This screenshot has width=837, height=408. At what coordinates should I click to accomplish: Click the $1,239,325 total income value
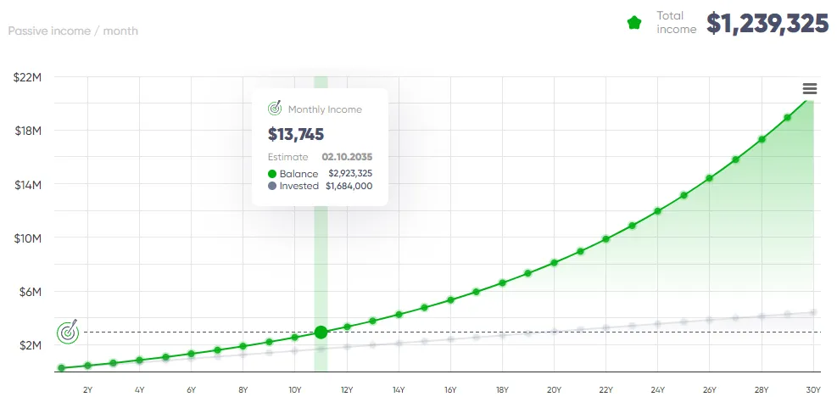pos(767,24)
